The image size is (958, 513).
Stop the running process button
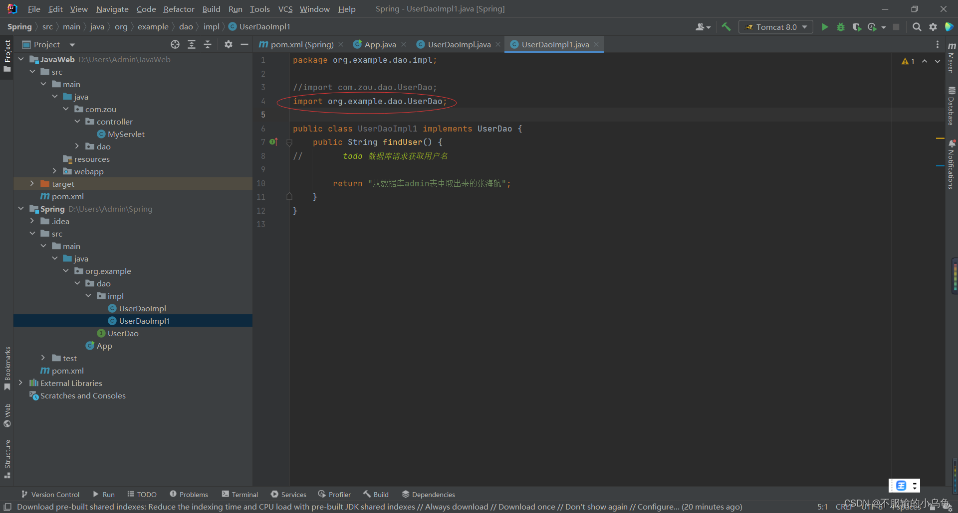point(896,27)
